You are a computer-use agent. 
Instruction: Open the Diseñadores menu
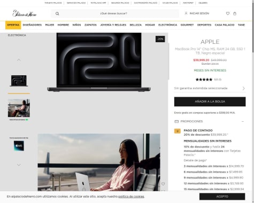pos(32,25)
